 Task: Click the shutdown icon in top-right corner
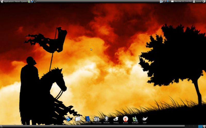coord(204,2)
